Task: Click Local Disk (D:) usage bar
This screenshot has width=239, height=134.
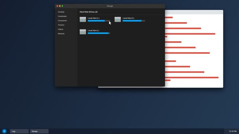Action: pos(134,21)
